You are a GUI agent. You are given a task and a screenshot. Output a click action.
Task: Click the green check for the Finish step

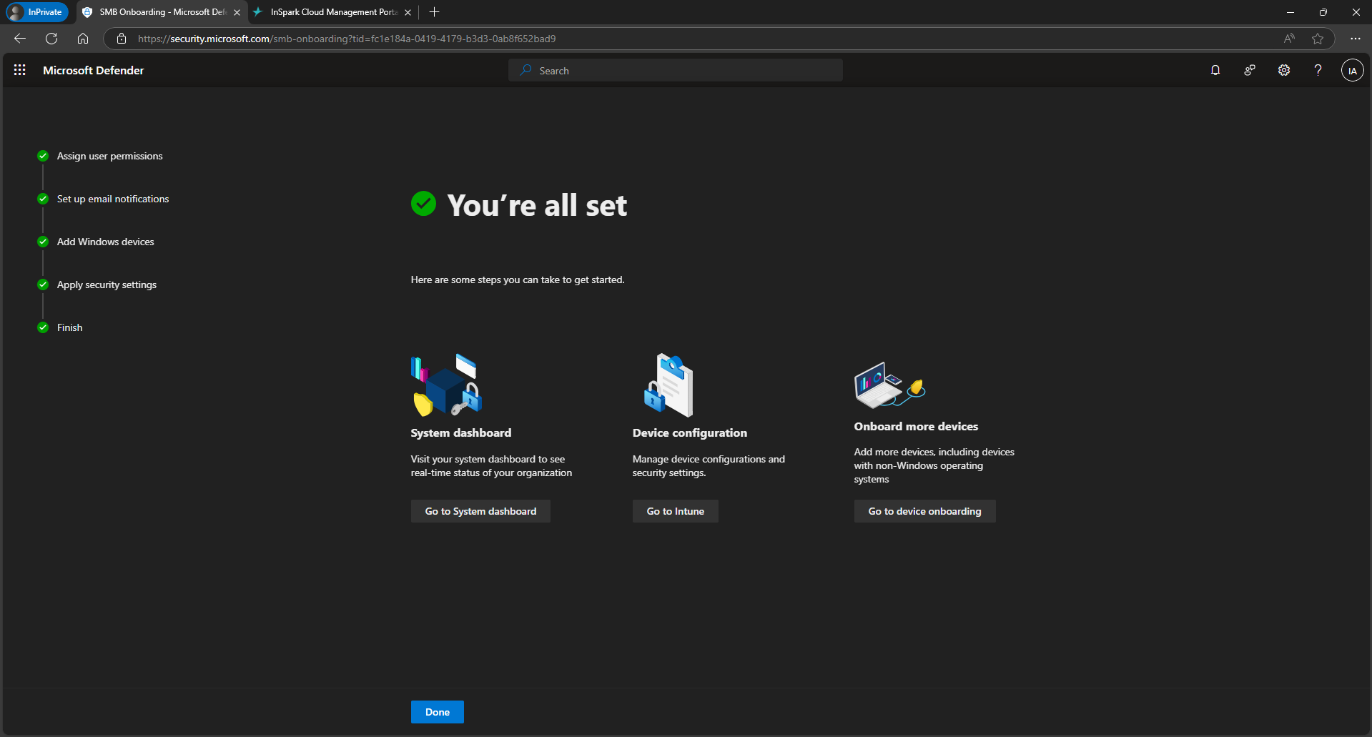point(43,327)
